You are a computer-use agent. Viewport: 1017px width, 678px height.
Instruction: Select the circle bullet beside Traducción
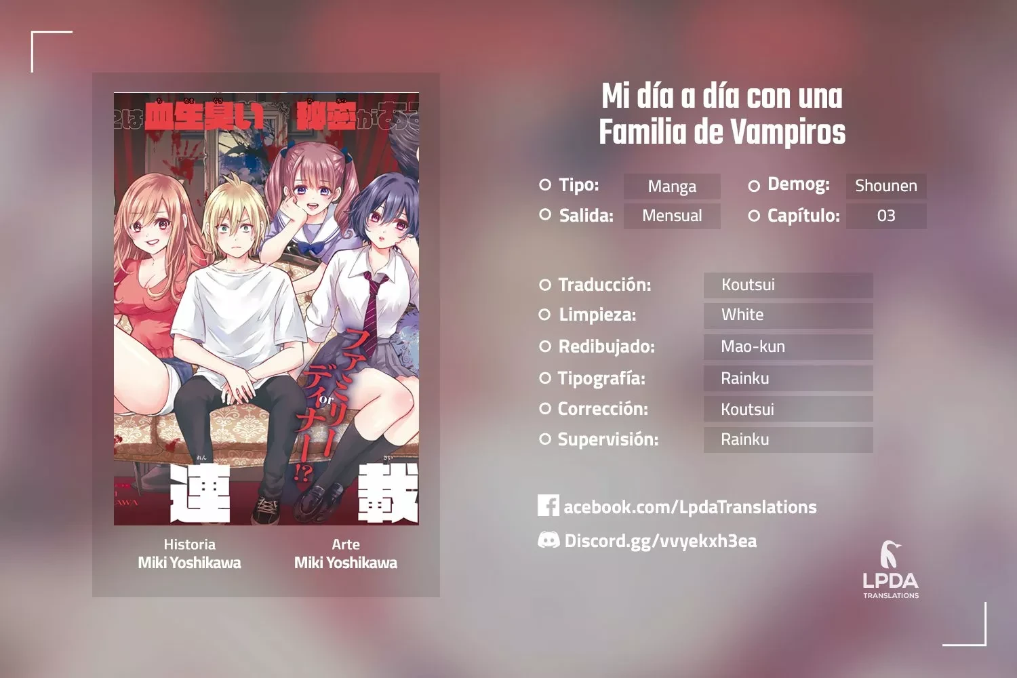(544, 285)
